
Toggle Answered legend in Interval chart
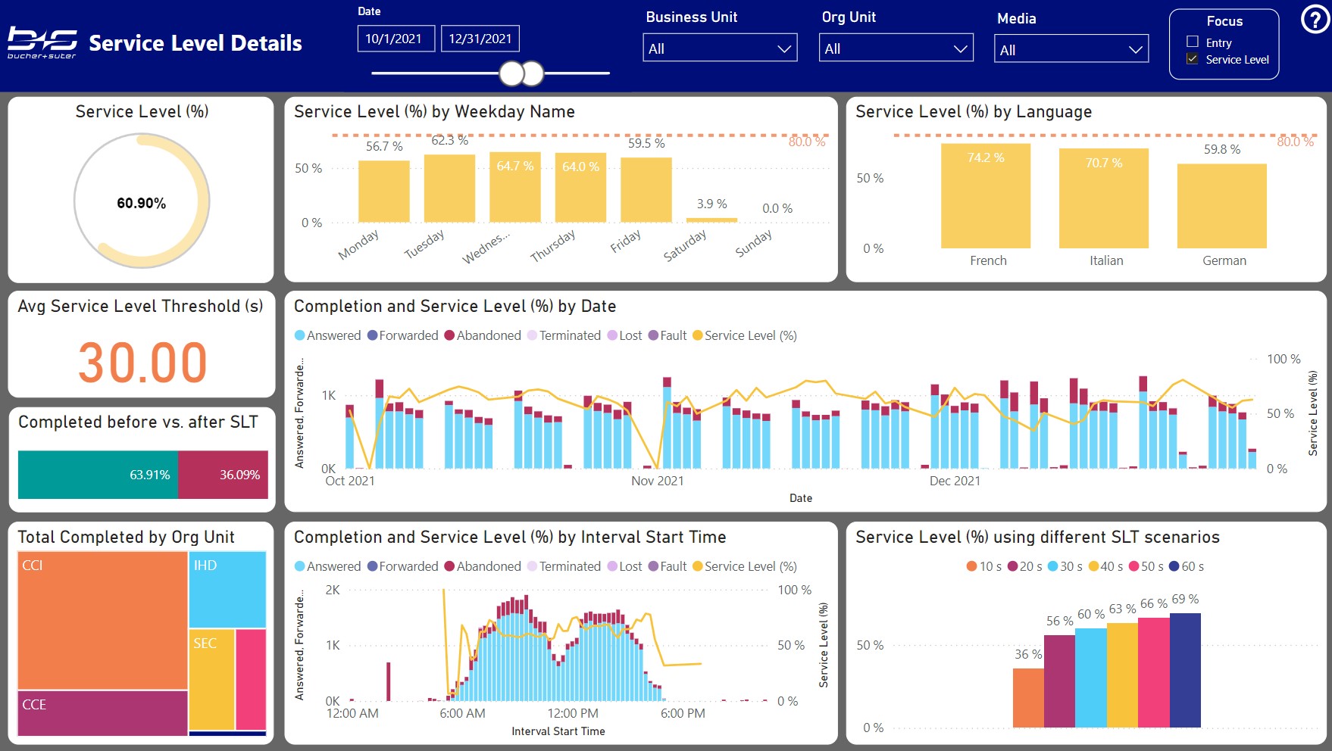(x=327, y=566)
